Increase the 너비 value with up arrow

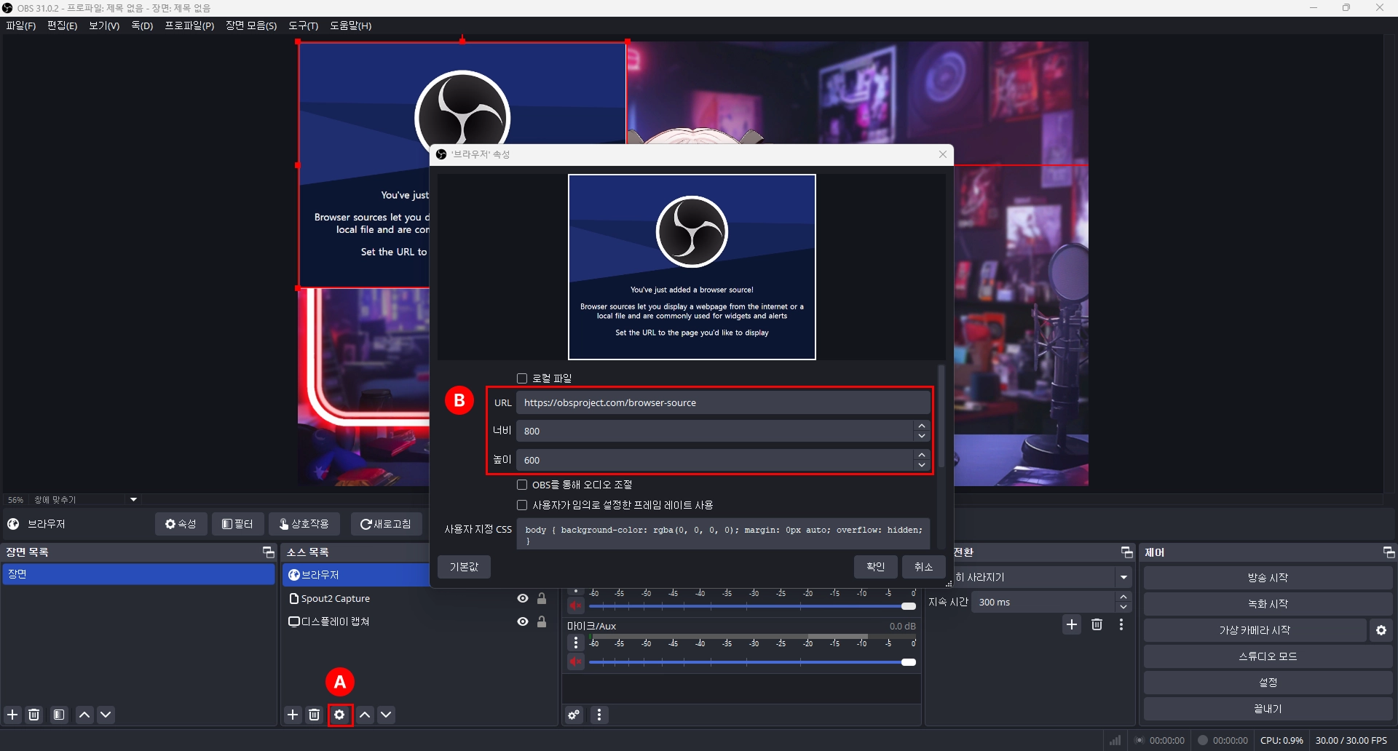(922, 426)
